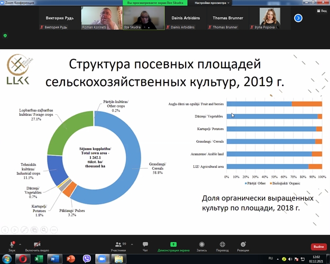Turn on camera with Включить видео

tap(37, 244)
